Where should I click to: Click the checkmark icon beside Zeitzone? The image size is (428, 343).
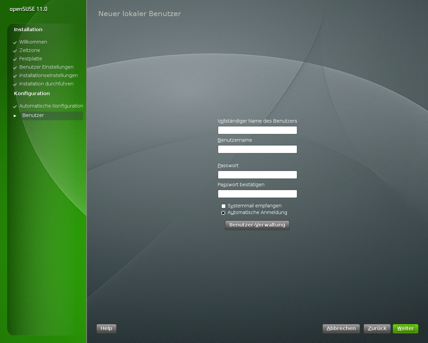click(x=15, y=51)
